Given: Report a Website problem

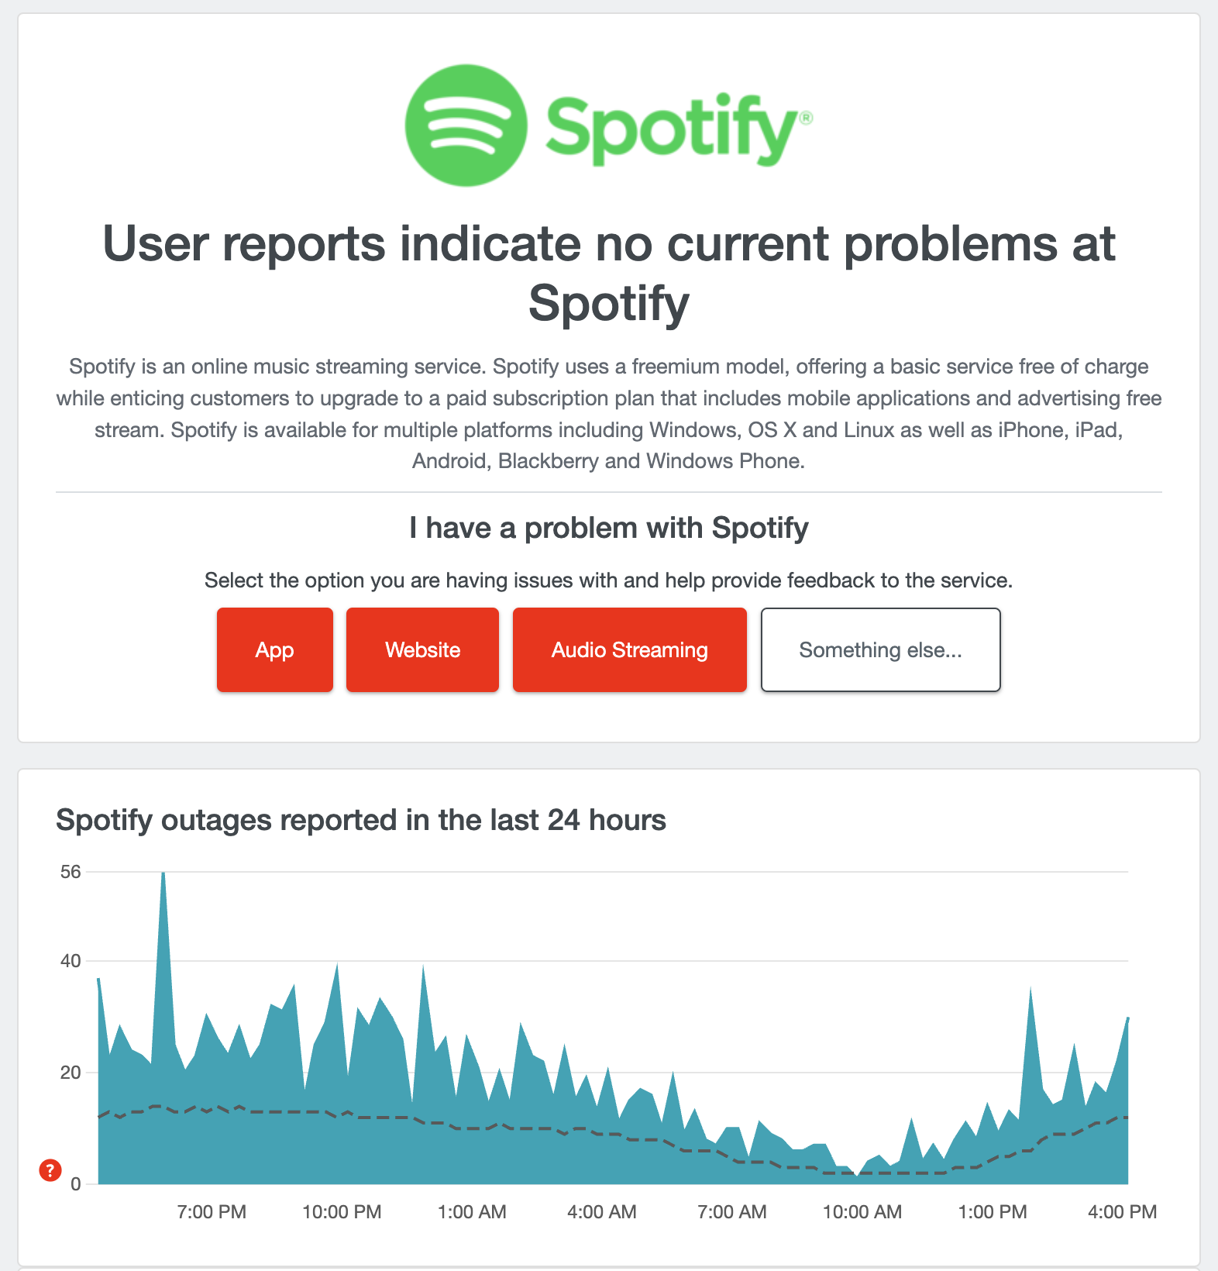Looking at the screenshot, I should pyautogui.click(x=422, y=649).
